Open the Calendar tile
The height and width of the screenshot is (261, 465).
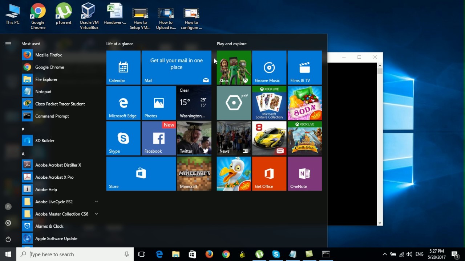click(x=123, y=67)
